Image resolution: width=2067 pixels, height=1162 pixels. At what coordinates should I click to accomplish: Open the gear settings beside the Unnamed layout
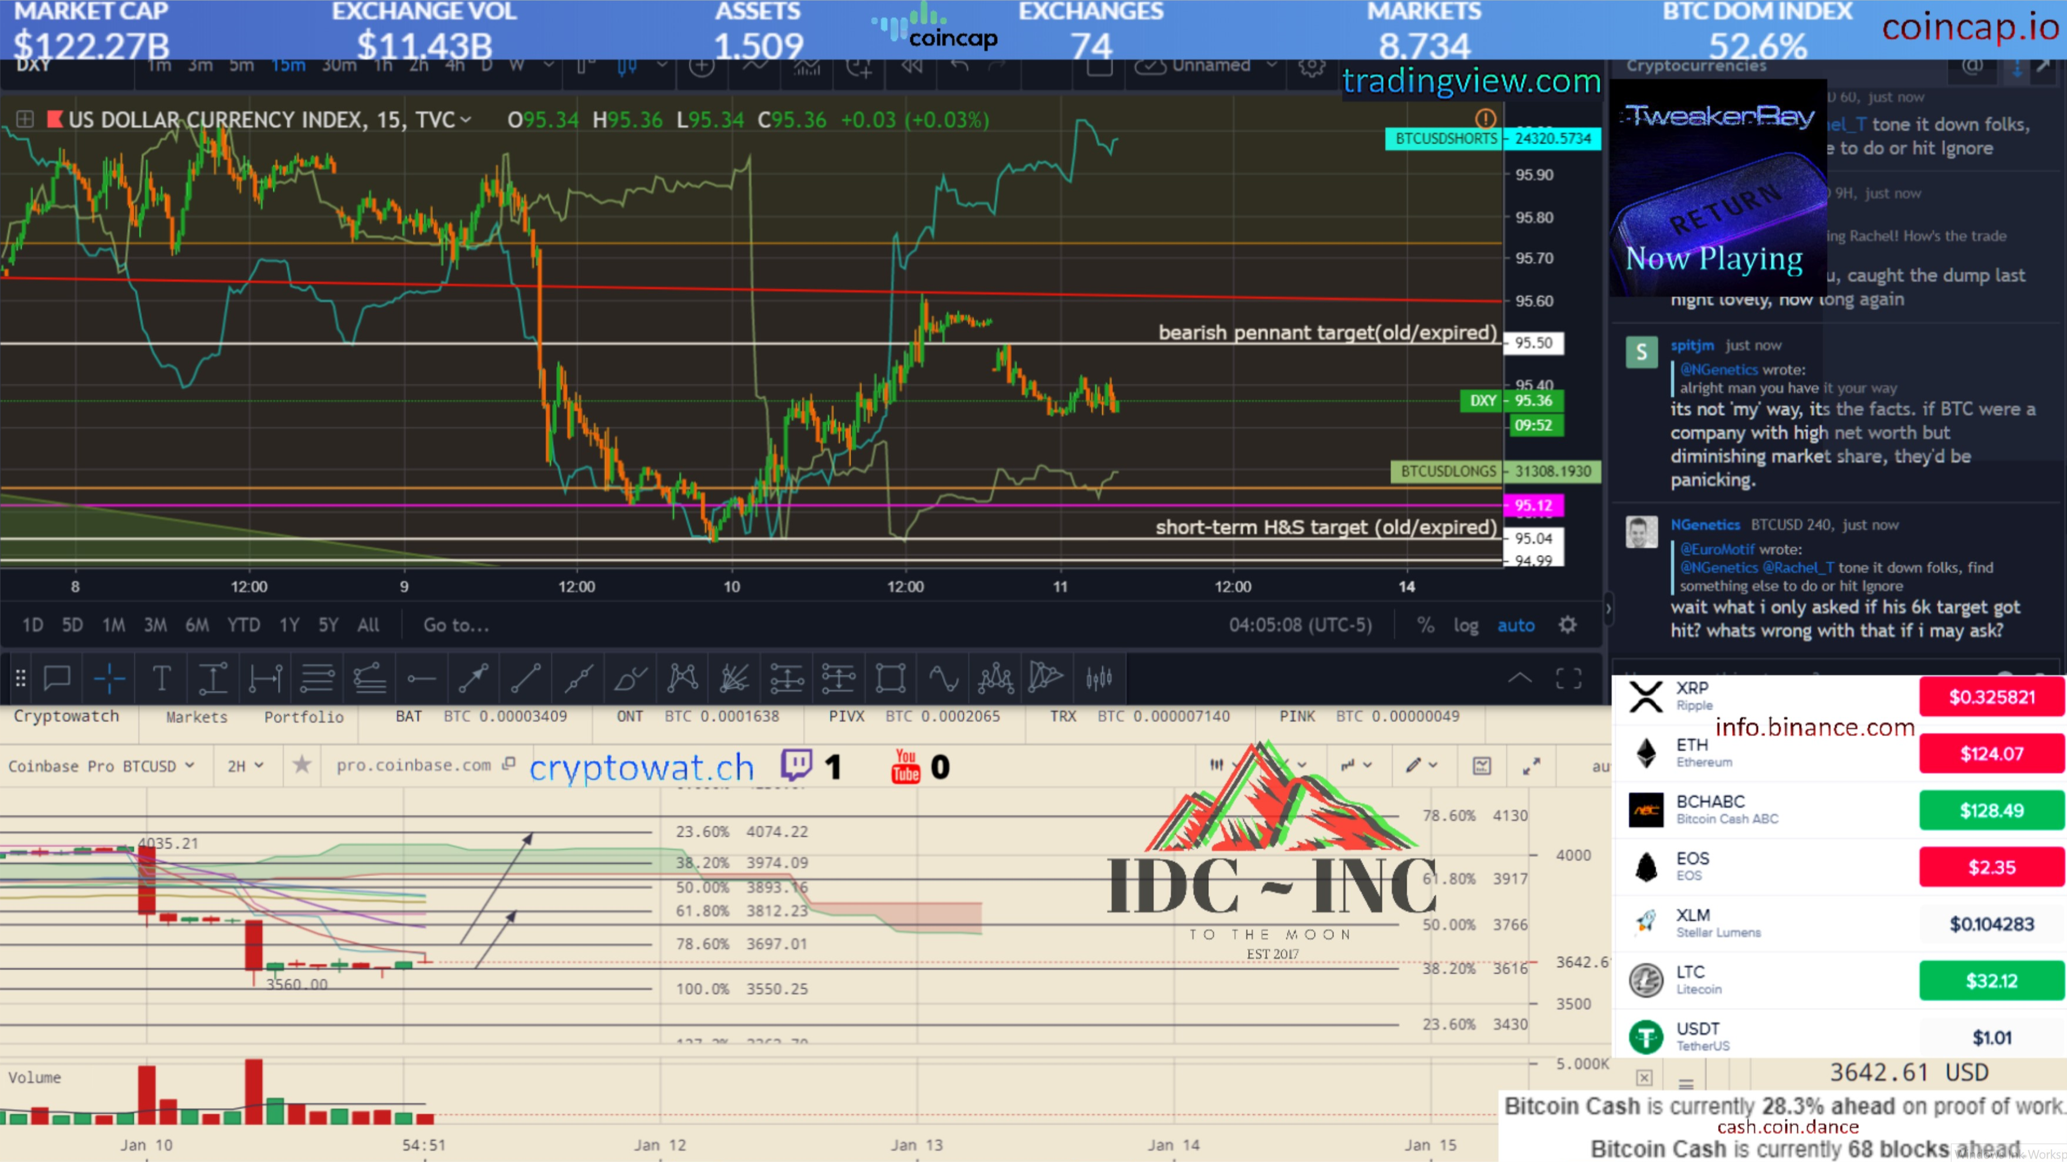point(1312,67)
